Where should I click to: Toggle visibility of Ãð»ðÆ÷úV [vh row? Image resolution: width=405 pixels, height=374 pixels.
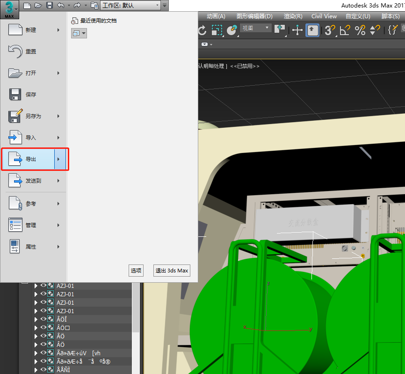[43, 352]
